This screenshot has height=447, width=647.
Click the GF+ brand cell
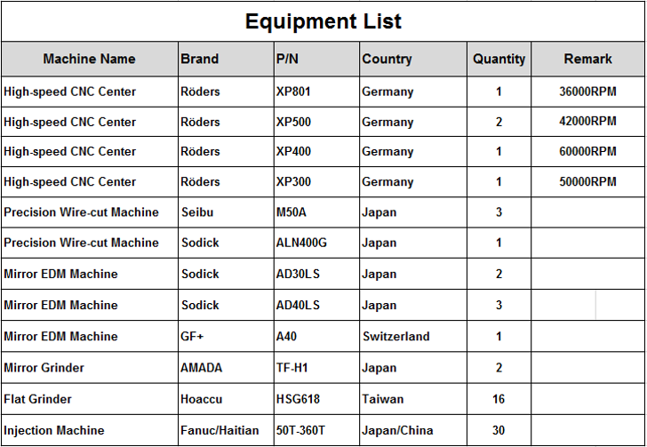coord(194,336)
